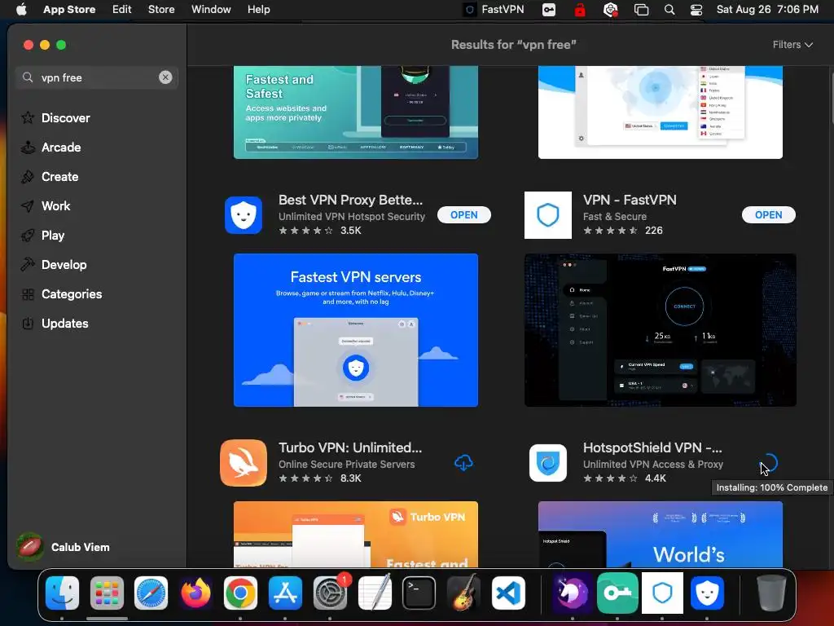This screenshot has width=834, height=626.
Task: Launch GarageBand from the Dock
Action: pyautogui.click(x=463, y=593)
